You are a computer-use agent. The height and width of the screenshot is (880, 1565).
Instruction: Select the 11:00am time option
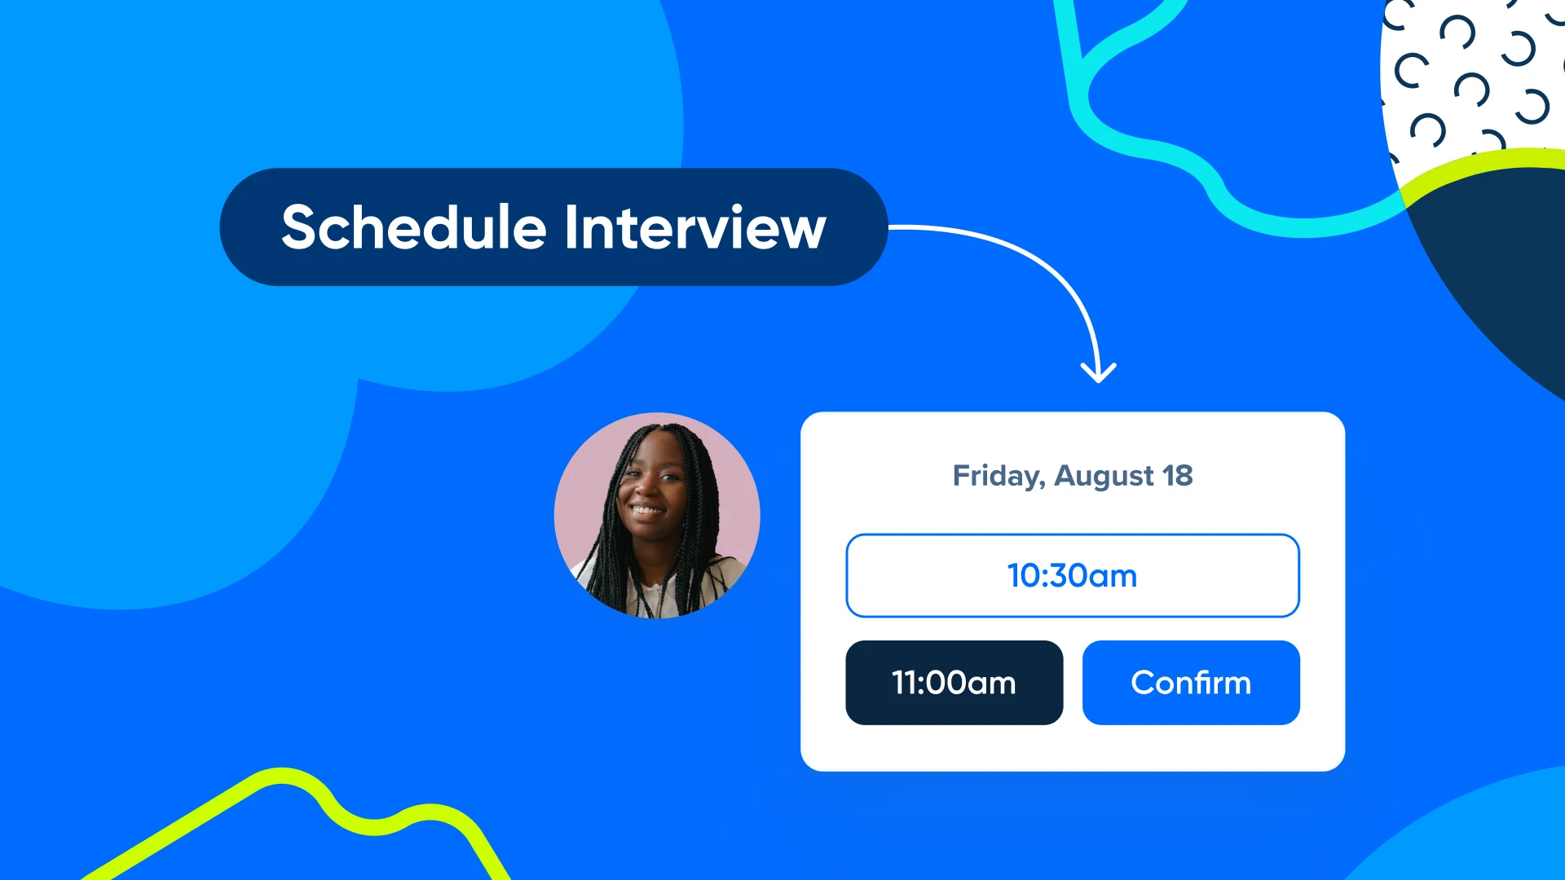954,681
